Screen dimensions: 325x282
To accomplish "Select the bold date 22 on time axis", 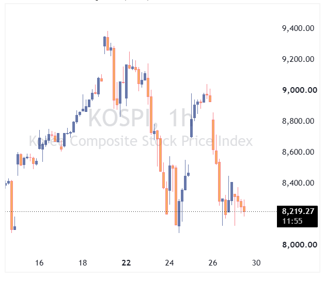I will [x=126, y=263].
